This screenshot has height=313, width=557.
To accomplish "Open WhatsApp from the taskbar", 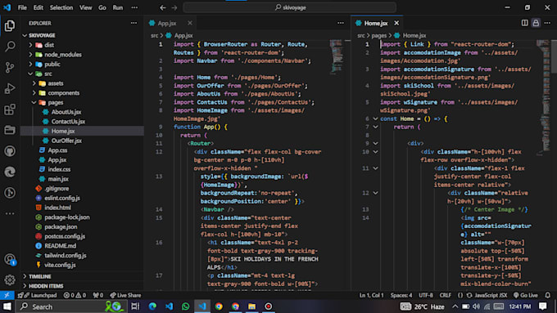I will [x=185, y=306].
